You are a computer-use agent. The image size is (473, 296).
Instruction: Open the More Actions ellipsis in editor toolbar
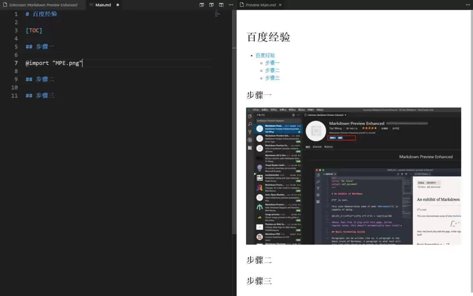click(x=231, y=5)
